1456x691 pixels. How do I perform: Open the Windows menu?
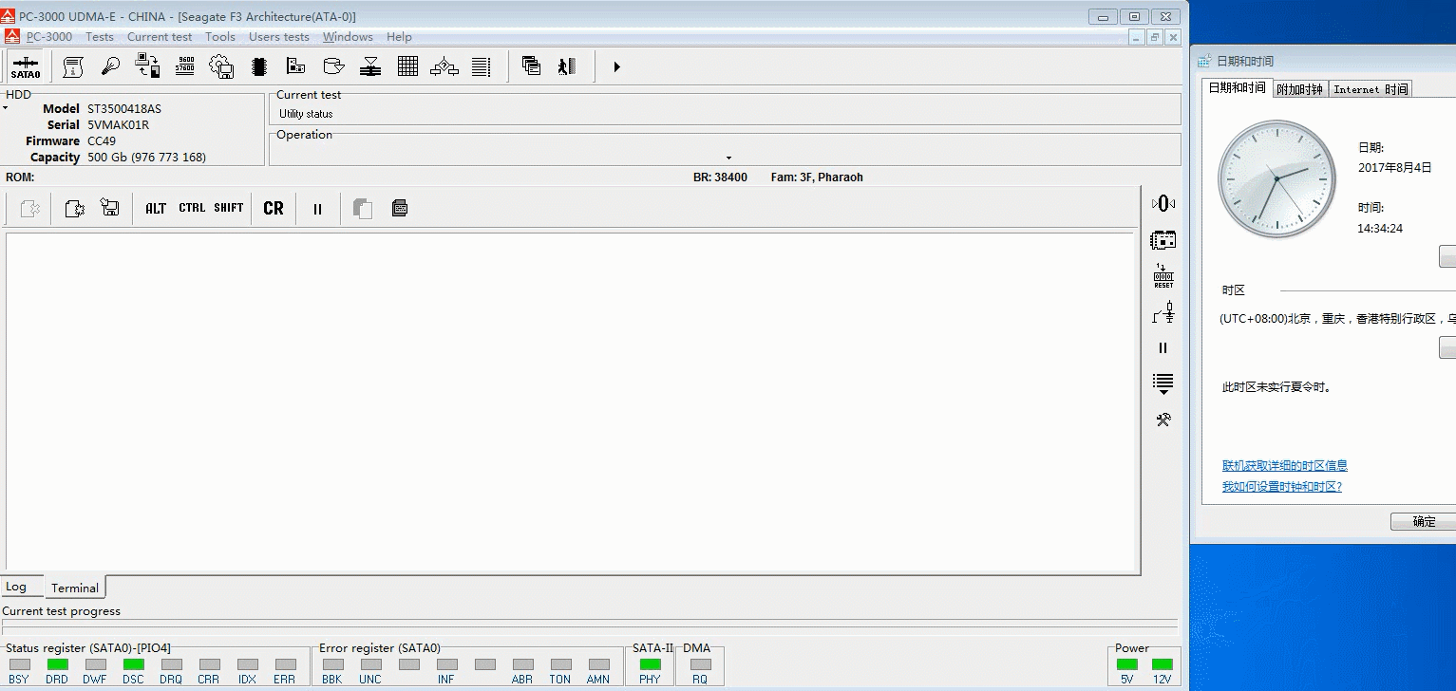click(x=348, y=37)
